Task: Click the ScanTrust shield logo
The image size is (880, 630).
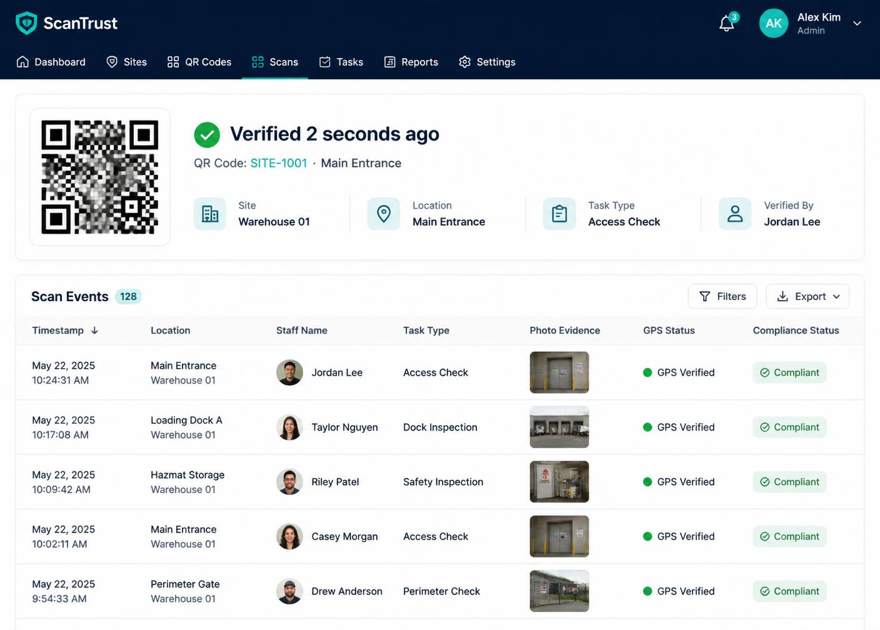Action: [x=26, y=23]
